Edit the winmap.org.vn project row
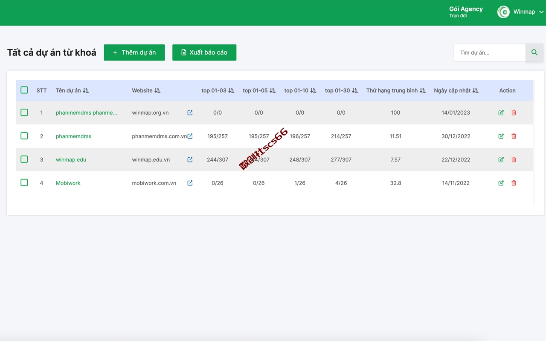The height and width of the screenshot is (341, 546). pyautogui.click(x=501, y=113)
